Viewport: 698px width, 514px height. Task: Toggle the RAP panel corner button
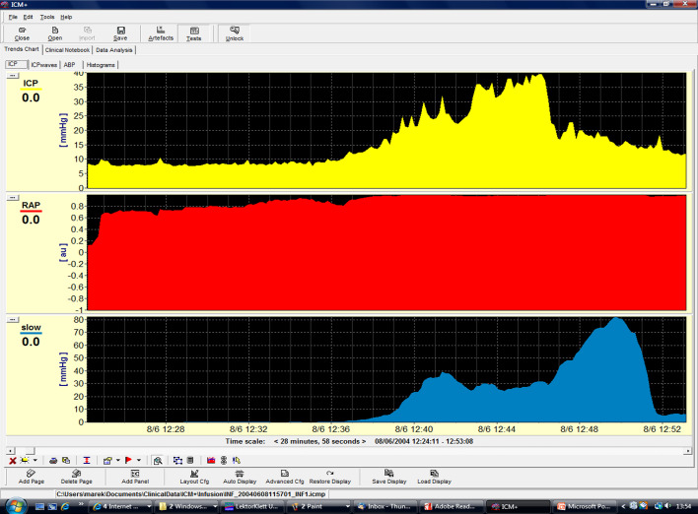[x=13, y=197]
